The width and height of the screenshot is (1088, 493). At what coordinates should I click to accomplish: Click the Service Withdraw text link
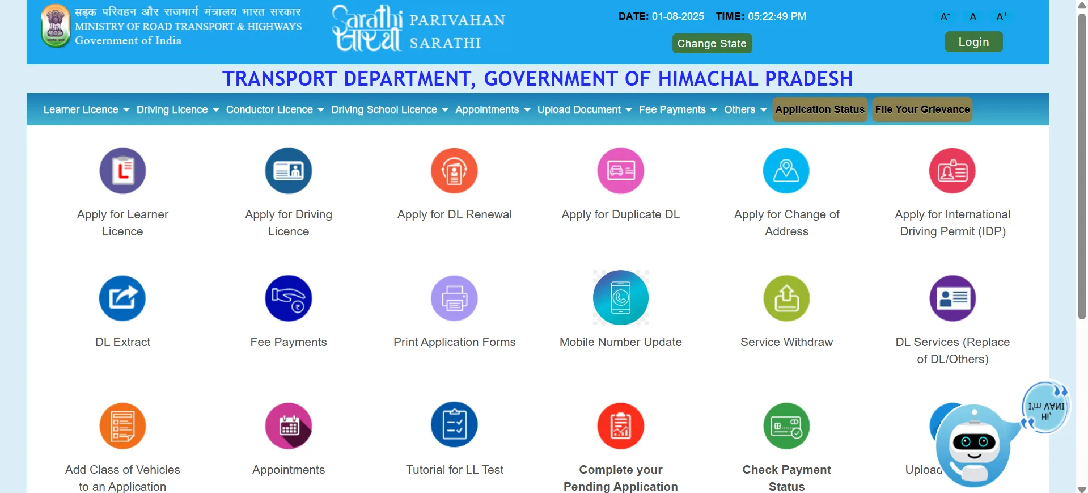pyautogui.click(x=786, y=342)
